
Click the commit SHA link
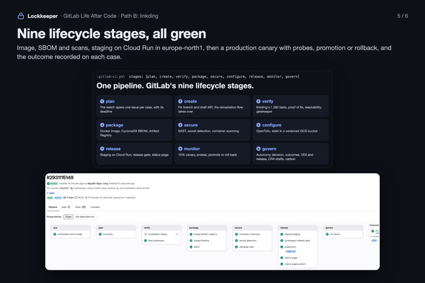[x=64, y=188]
